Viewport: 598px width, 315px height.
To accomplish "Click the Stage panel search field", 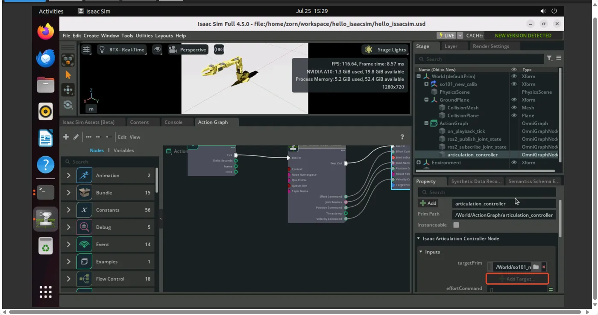I will 480,59.
